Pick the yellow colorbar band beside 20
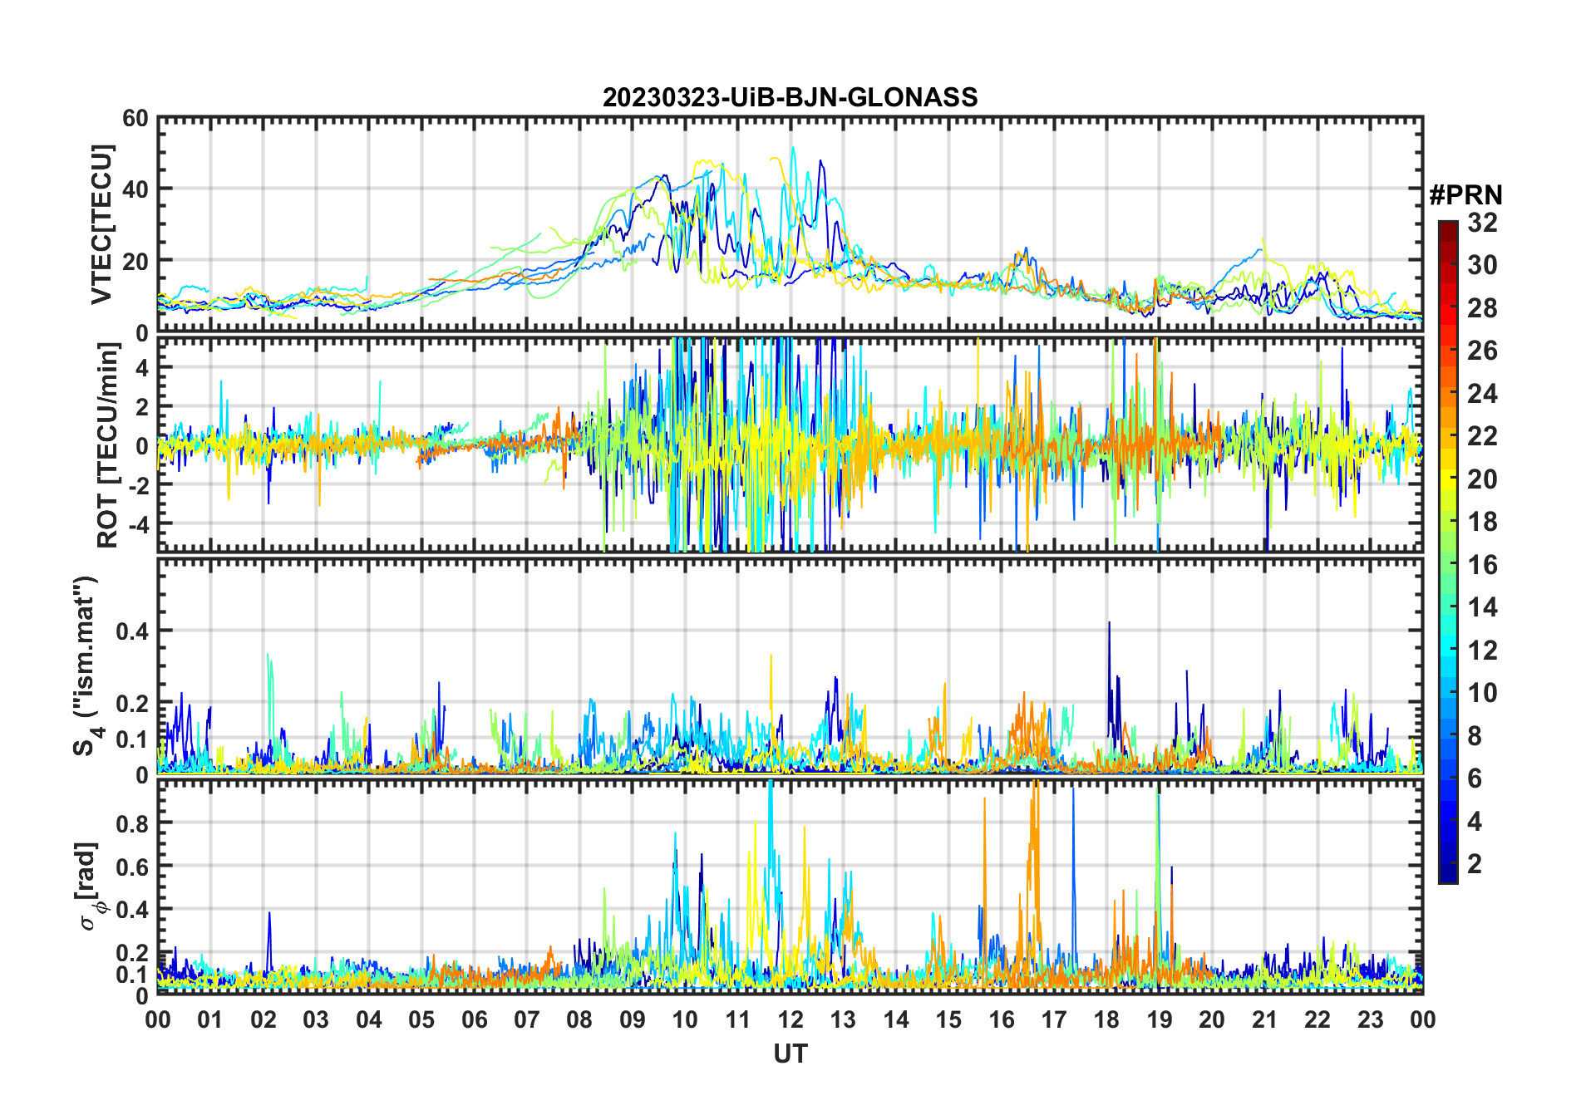 pos(1447,479)
